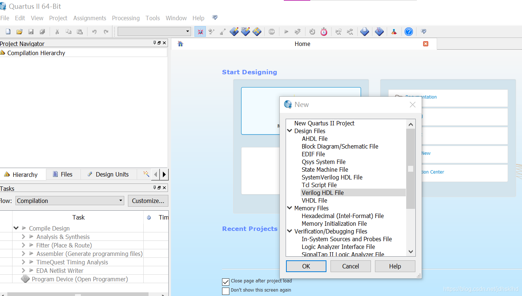Float the Project Navigator panel
Image resolution: width=522 pixels, height=296 pixels.
pos(159,43)
